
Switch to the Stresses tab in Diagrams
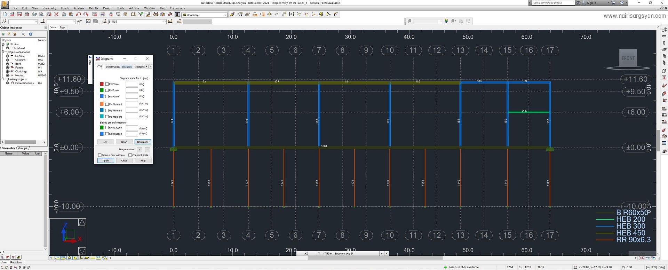tap(127, 67)
